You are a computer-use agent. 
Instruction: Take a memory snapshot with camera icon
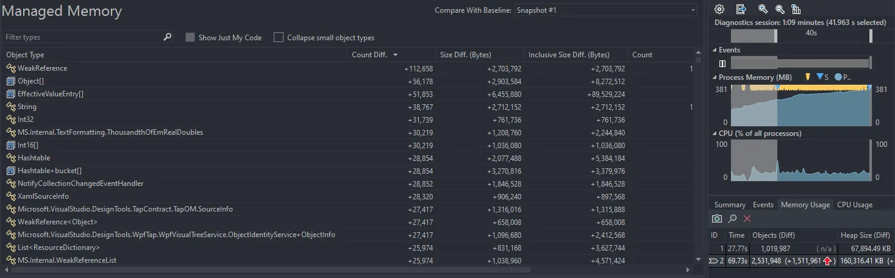point(717,218)
